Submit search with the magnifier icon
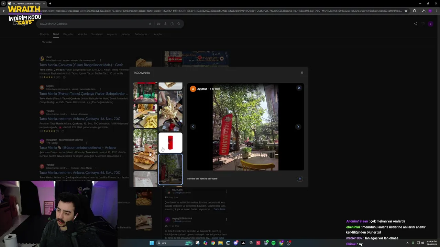Screen dimensions: 440x247 click(179, 24)
